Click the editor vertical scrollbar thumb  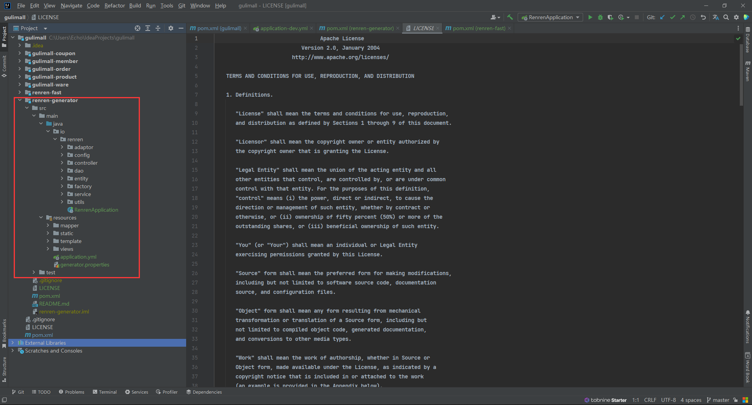point(741,74)
